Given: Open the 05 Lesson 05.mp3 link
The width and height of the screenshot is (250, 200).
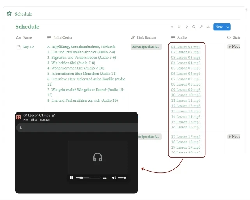Looking at the screenshot, I should [186, 68].
